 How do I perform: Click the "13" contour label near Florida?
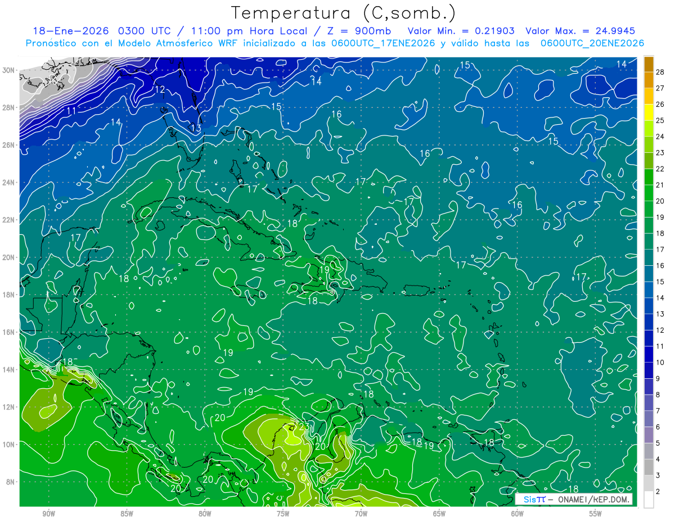pos(196,129)
